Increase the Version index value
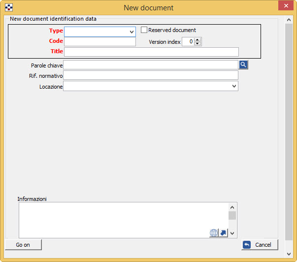297x262 pixels. tap(198, 39)
